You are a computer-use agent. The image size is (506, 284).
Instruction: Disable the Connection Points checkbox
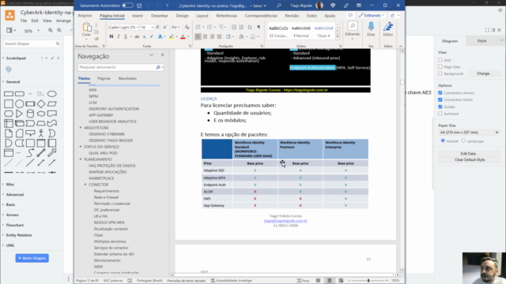440,100
